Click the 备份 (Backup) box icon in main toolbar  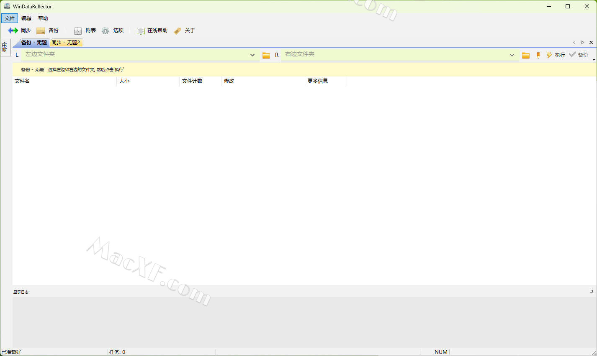pos(41,31)
